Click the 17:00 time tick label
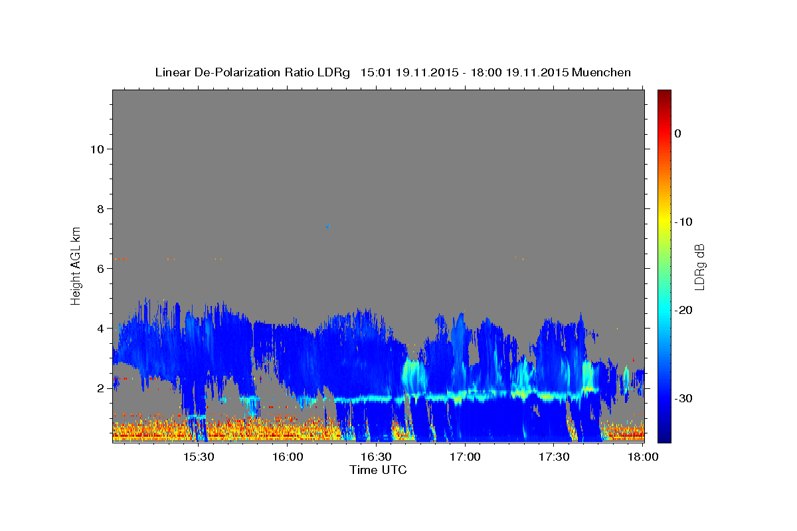This screenshot has height=531, width=797. [465, 457]
